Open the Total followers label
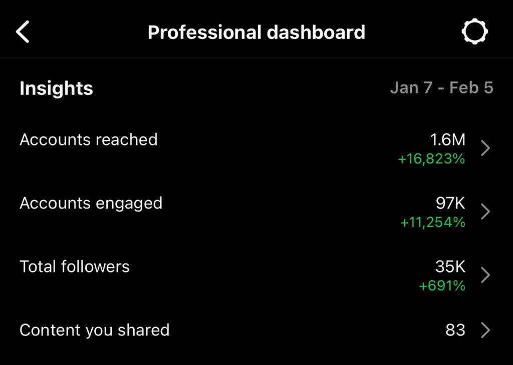 [75, 266]
